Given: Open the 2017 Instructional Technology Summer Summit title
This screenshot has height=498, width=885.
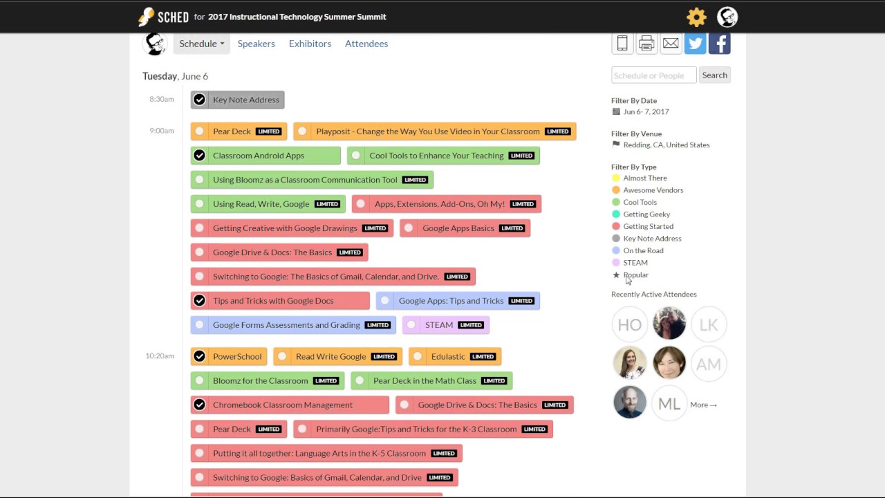Looking at the screenshot, I should coord(297,17).
